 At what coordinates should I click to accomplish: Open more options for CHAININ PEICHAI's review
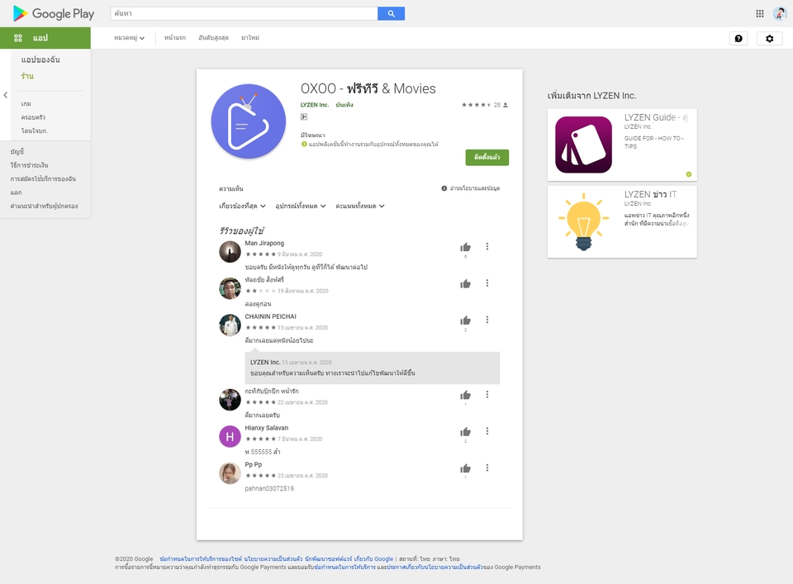tap(487, 320)
